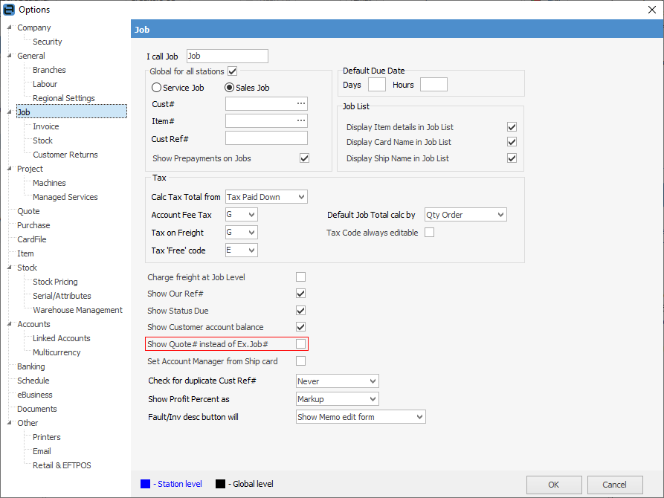The height and width of the screenshot is (498, 664).
Task: Collapse the Accounts tree node
Action: [x=10, y=324]
